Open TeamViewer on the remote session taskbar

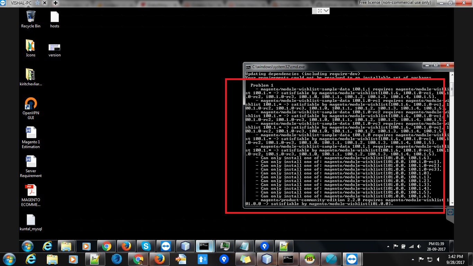tap(166, 246)
